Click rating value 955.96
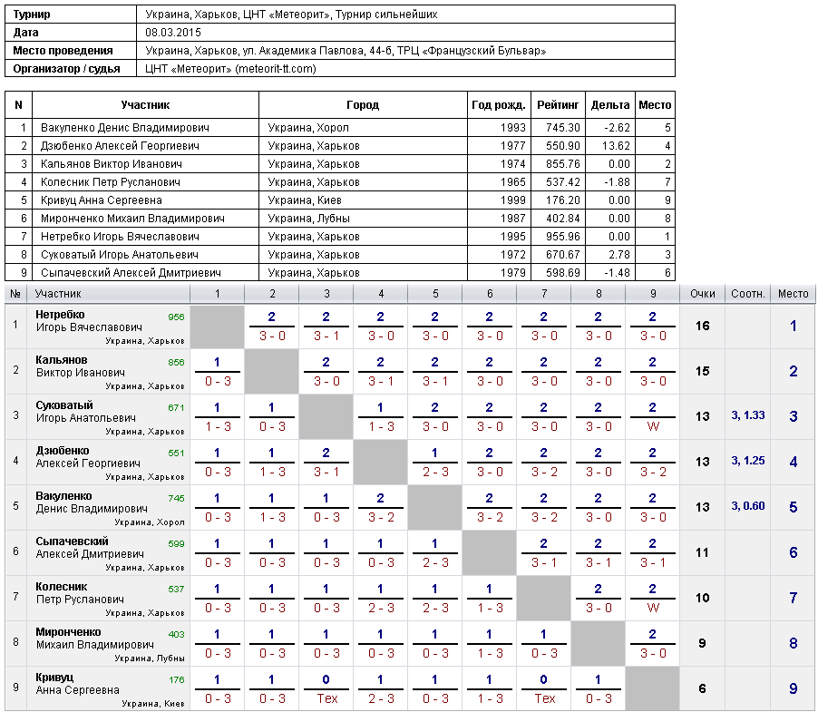The image size is (818, 712). coord(563,237)
